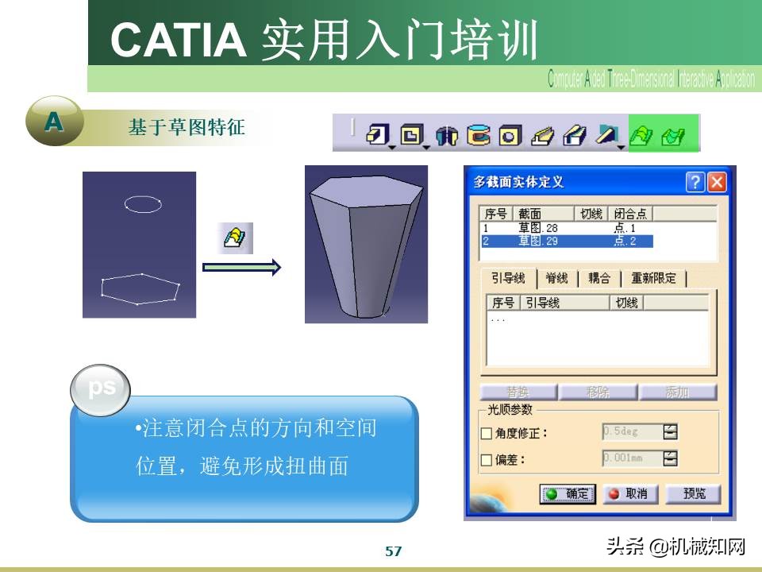Select the Slot (开槽) tool icon
This screenshot has width=762, height=572.
tap(575, 135)
